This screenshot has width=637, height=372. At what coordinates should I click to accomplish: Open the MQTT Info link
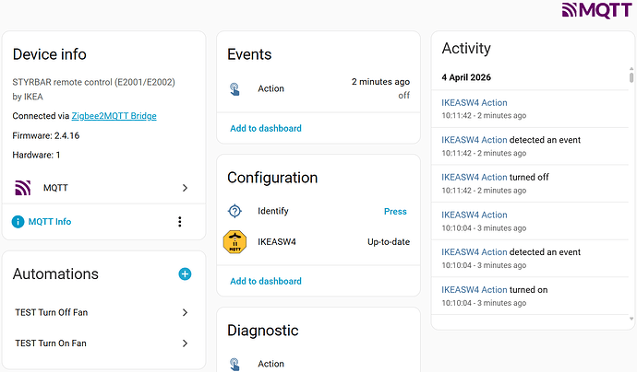click(x=50, y=222)
